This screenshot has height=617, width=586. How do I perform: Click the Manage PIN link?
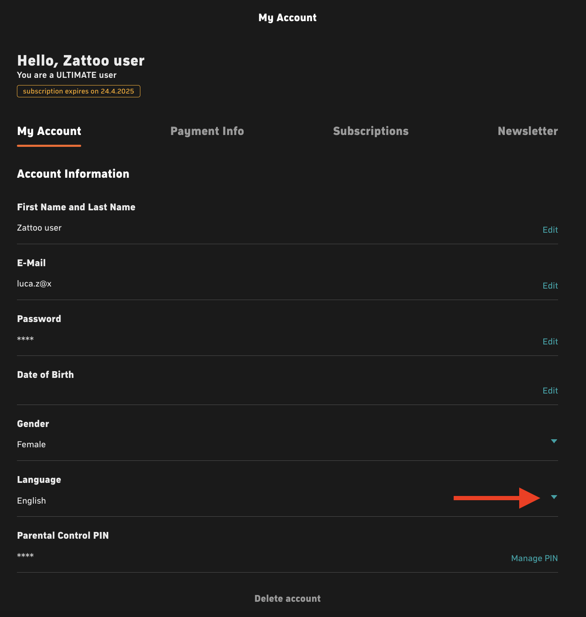534,558
